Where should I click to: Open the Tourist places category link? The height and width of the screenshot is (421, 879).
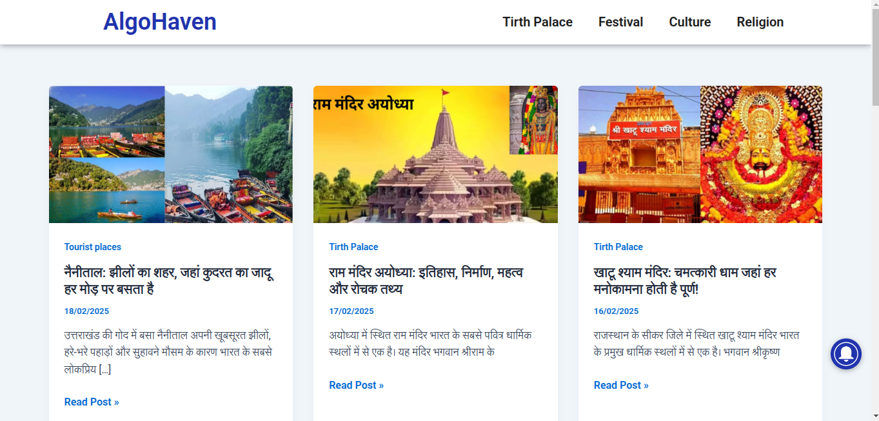tap(93, 247)
